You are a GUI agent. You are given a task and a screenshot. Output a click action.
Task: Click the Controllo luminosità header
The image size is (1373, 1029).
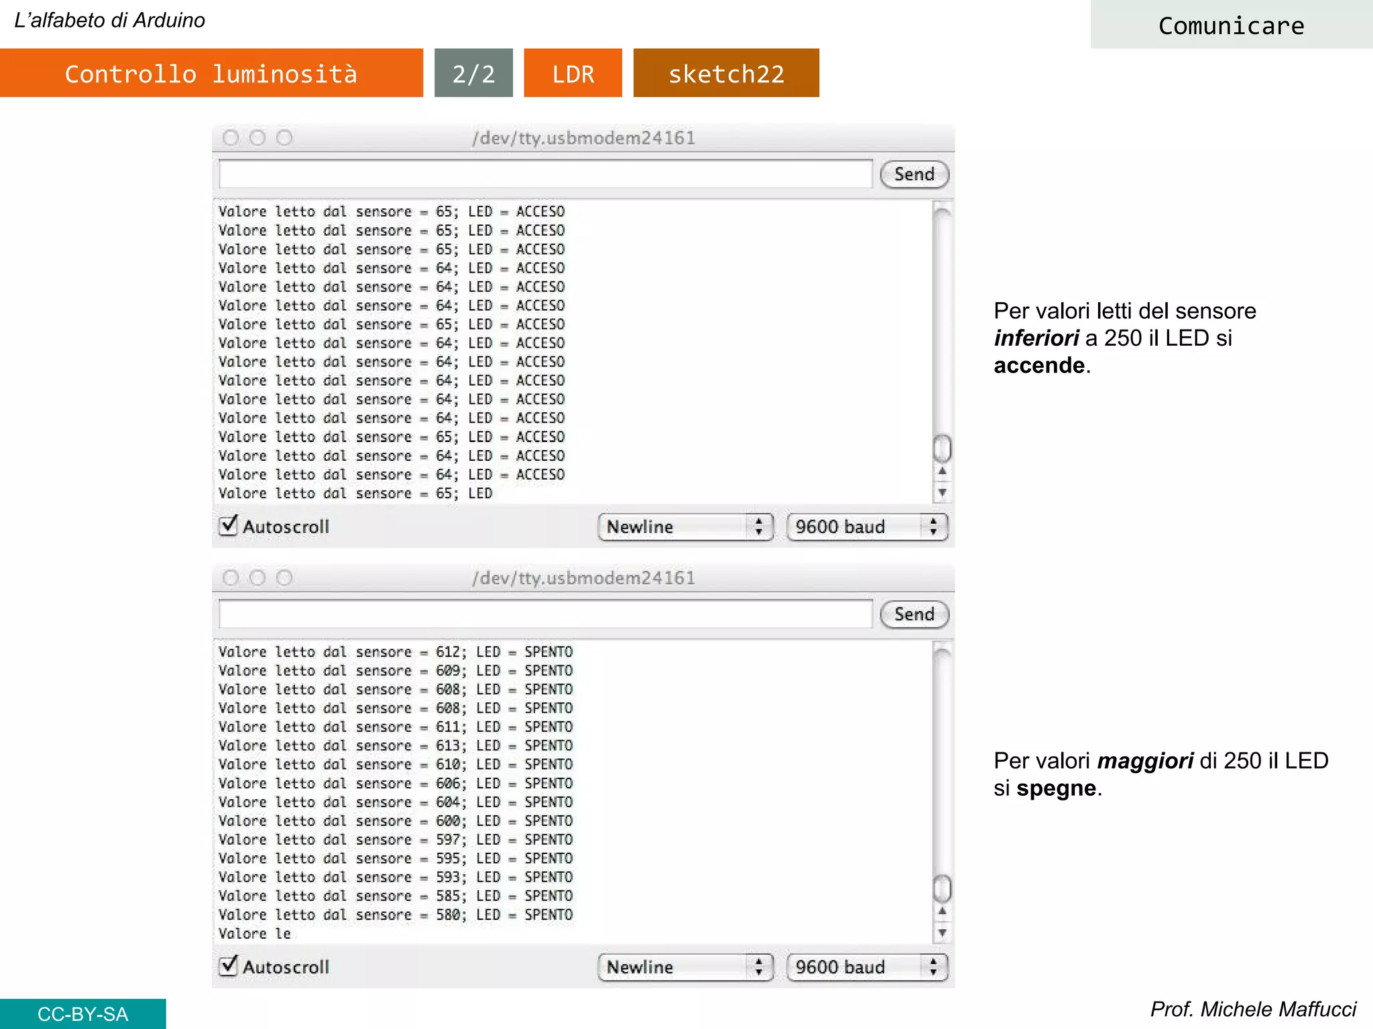point(211,73)
